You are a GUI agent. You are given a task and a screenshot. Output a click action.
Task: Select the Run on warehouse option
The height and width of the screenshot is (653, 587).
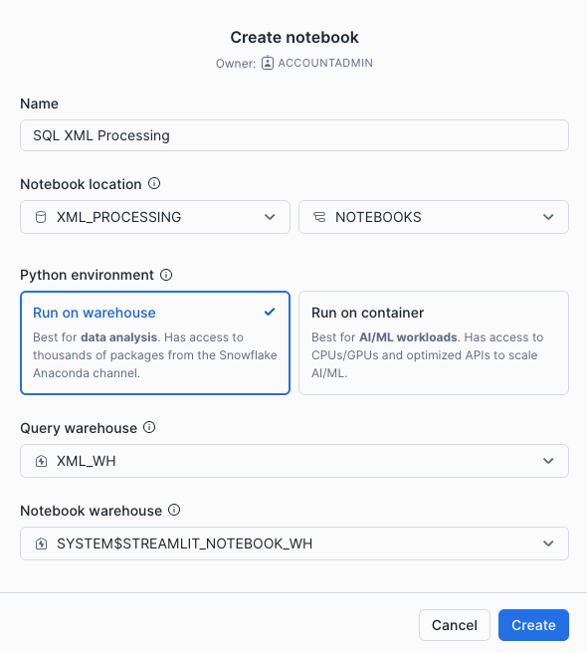point(155,342)
